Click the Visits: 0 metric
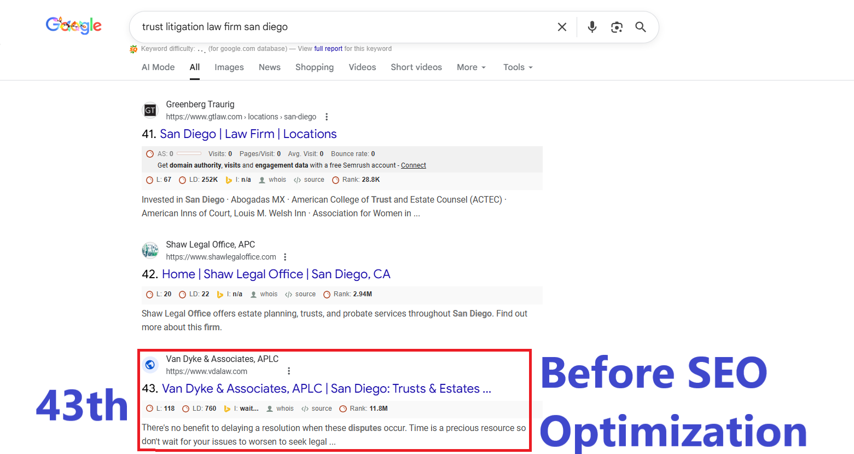854x454 pixels. pos(220,154)
